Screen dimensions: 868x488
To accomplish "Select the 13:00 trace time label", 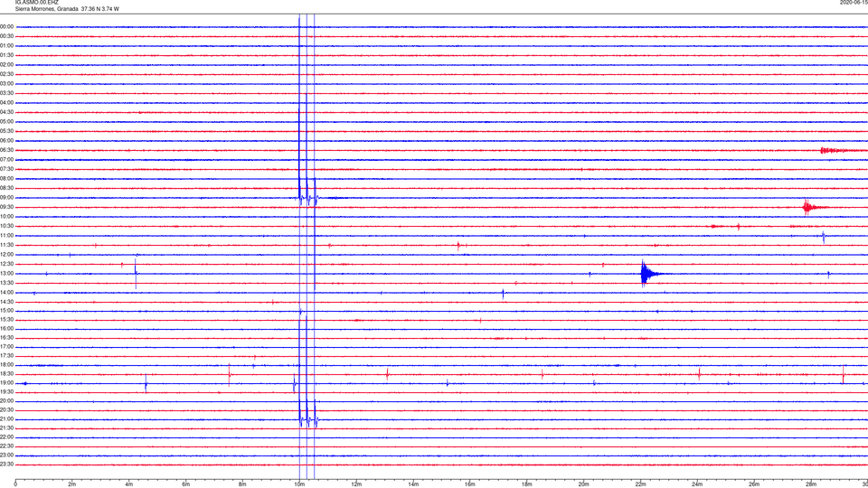I will coord(6,273).
